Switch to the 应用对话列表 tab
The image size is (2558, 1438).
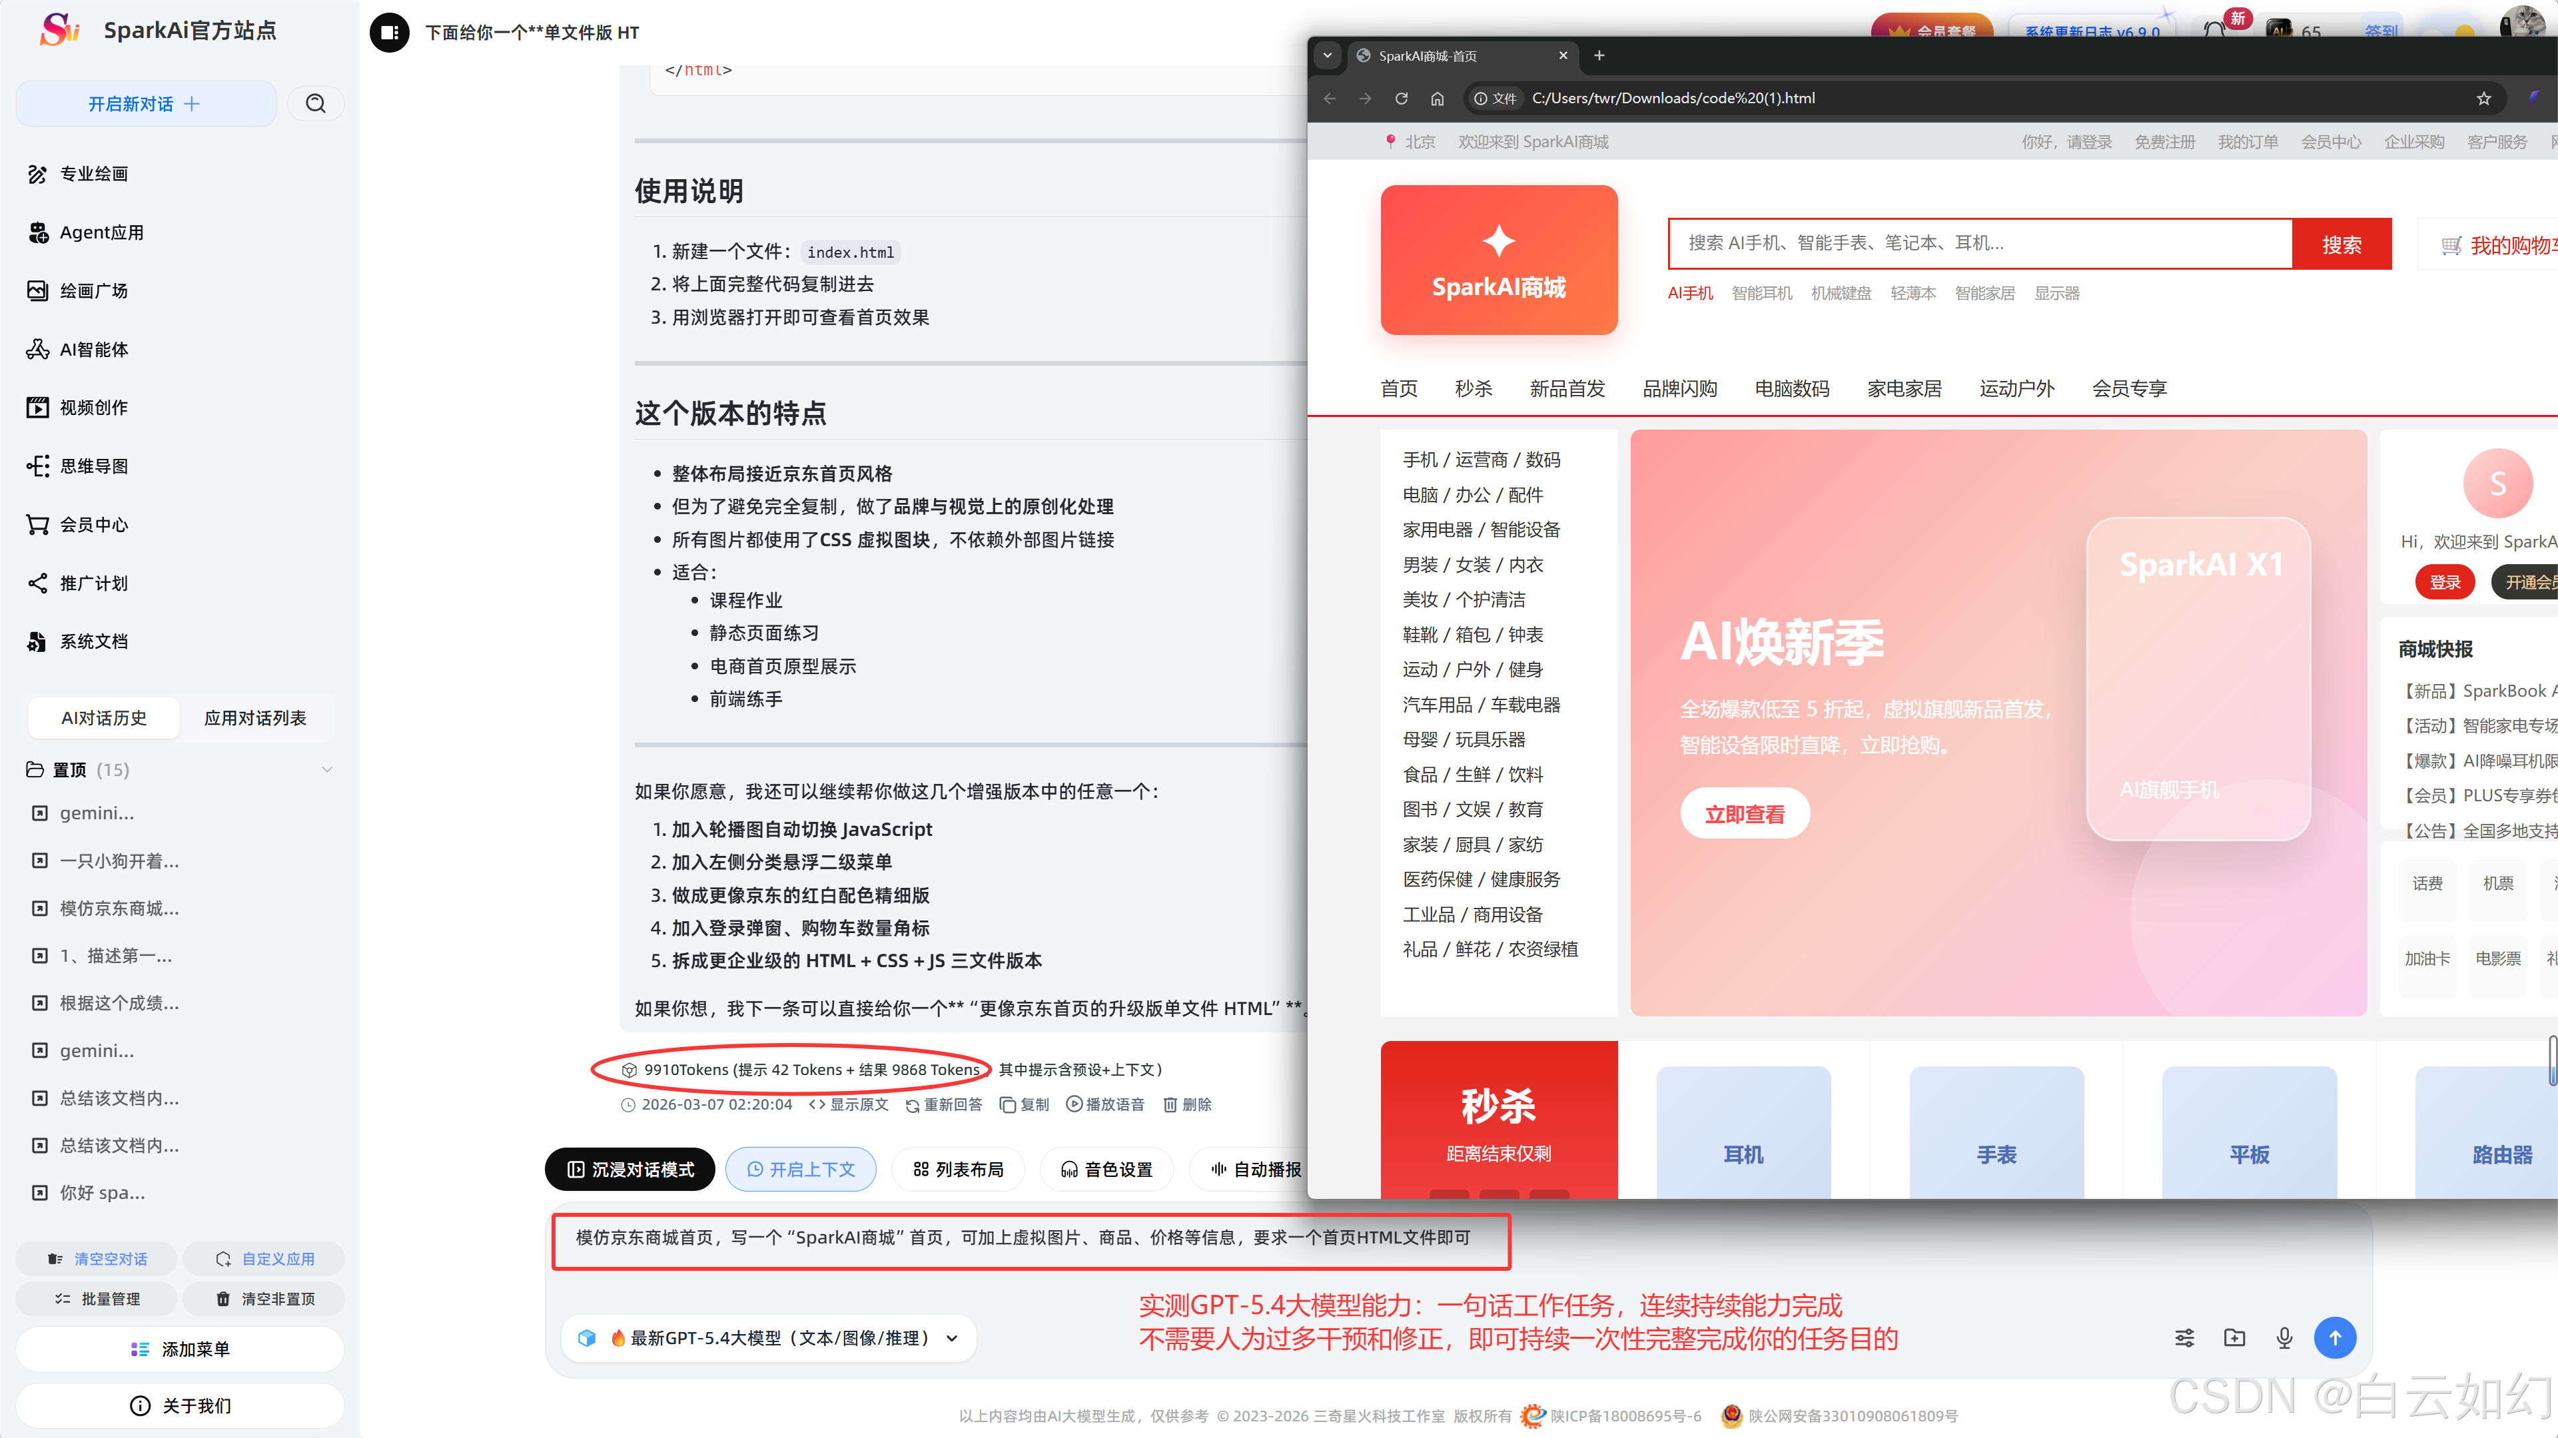255,718
